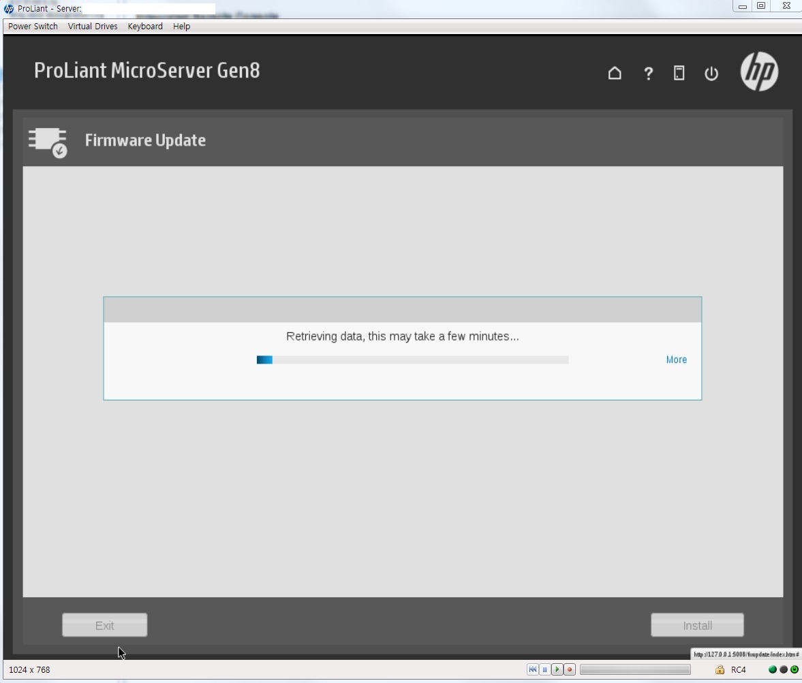
Task: Click the first green status LED indicator
Action: (x=772, y=669)
